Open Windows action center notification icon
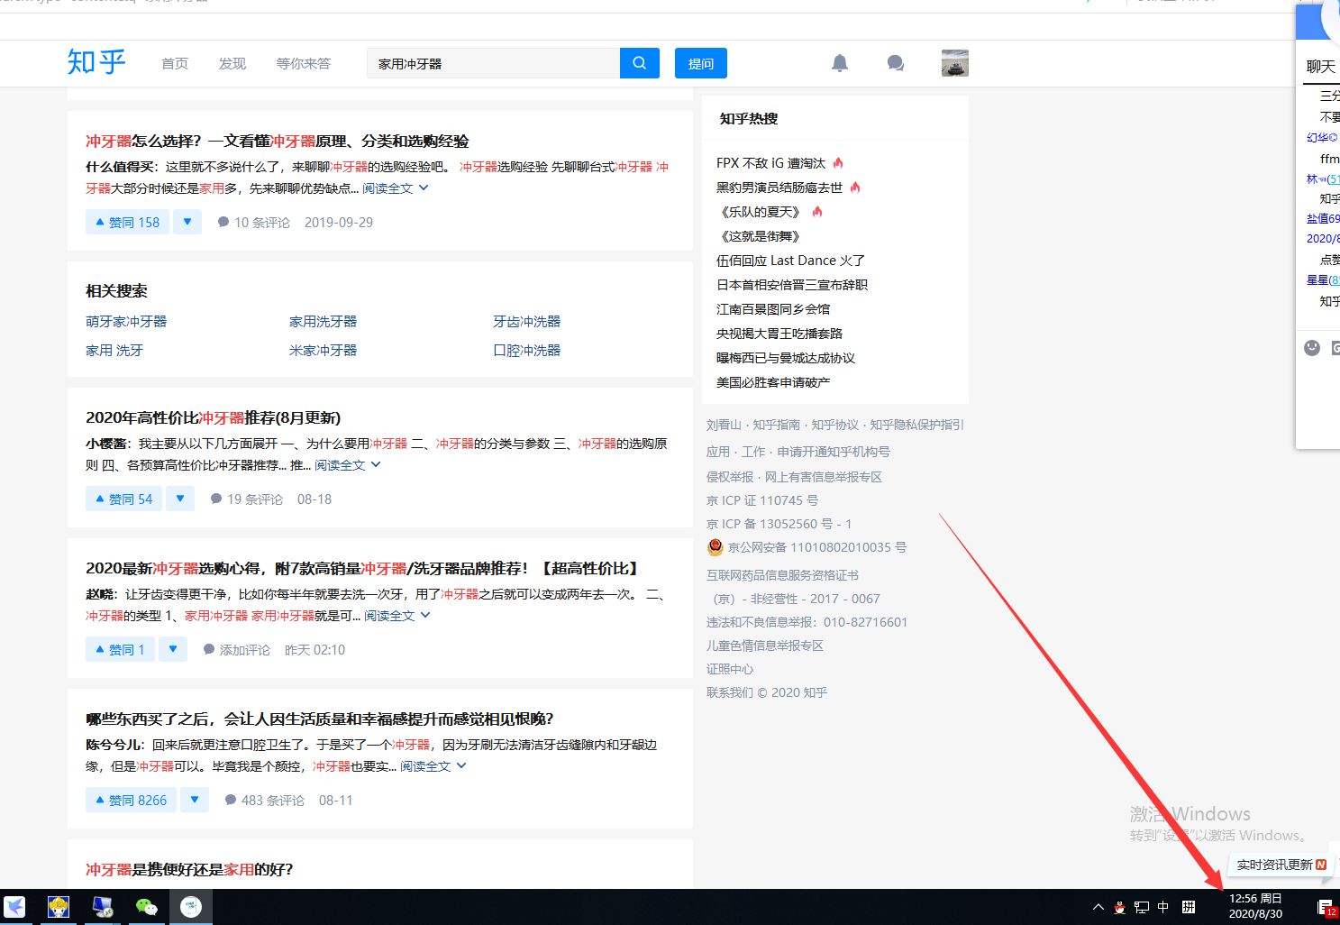Viewport: 1340px width, 925px height. point(1326,907)
